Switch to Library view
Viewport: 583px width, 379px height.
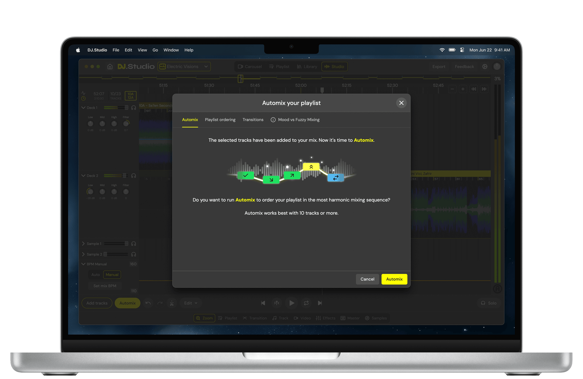[307, 67]
